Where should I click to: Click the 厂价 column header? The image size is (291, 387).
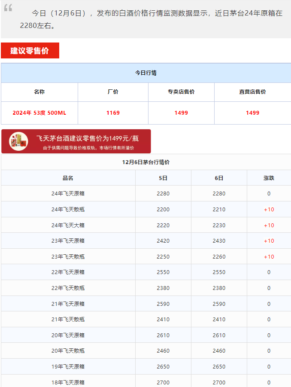tap(113, 92)
